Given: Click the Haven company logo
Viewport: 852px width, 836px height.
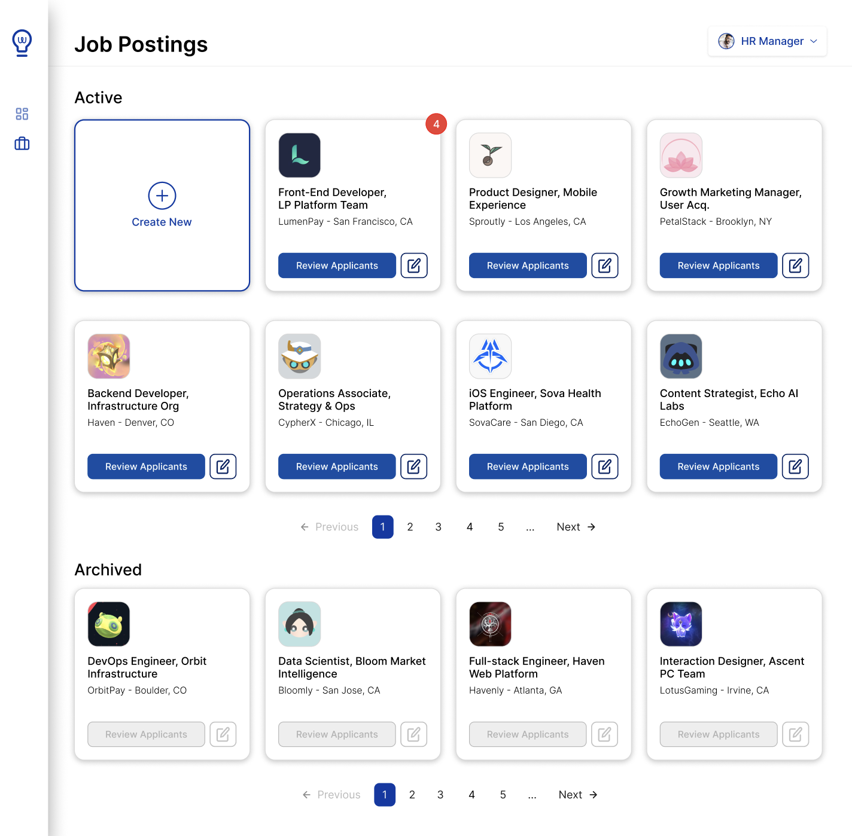Looking at the screenshot, I should pyautogui.click(x=109, y=356).
